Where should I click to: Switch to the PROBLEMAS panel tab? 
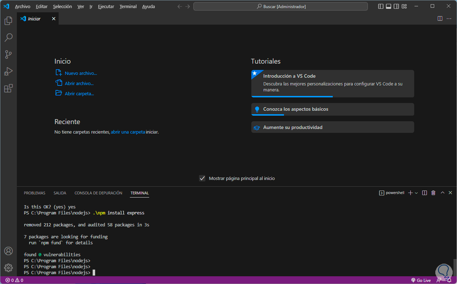coord(34,193)
